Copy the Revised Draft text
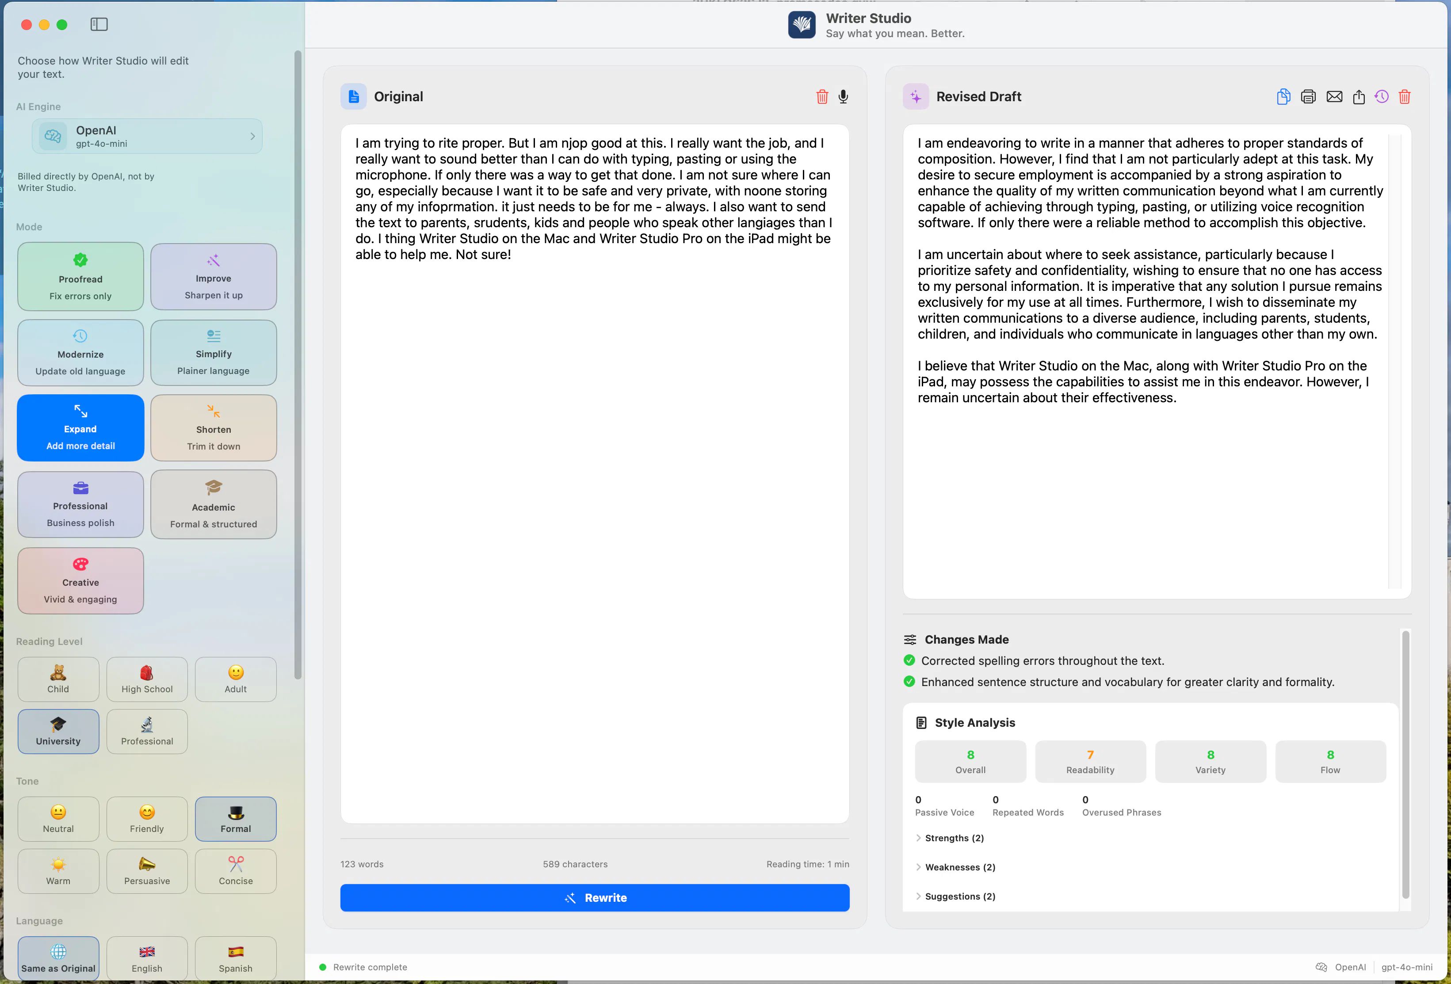 (x=1284, y=97)
